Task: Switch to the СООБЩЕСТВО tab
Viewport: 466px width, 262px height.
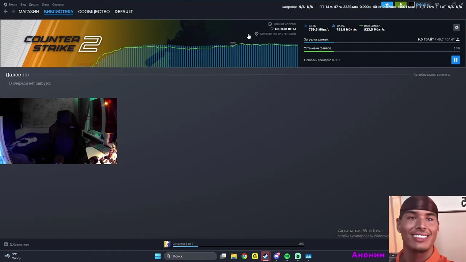Action: [x=94, y=12]
